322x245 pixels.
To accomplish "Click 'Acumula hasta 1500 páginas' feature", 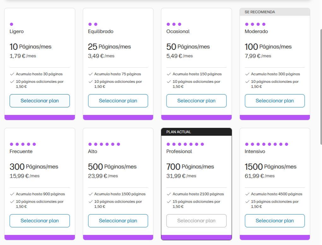I will (120, 194).
